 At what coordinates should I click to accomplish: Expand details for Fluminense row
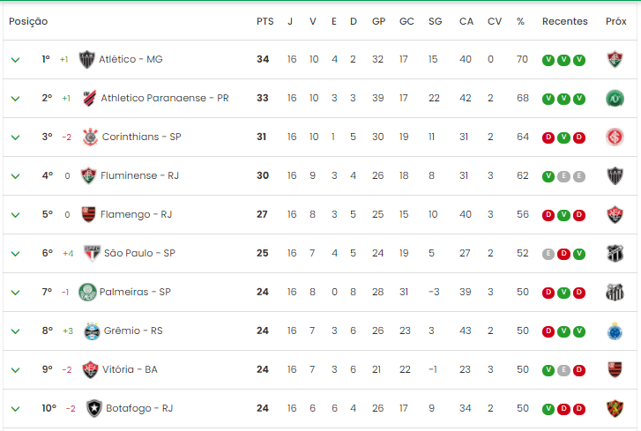point(15,176)
